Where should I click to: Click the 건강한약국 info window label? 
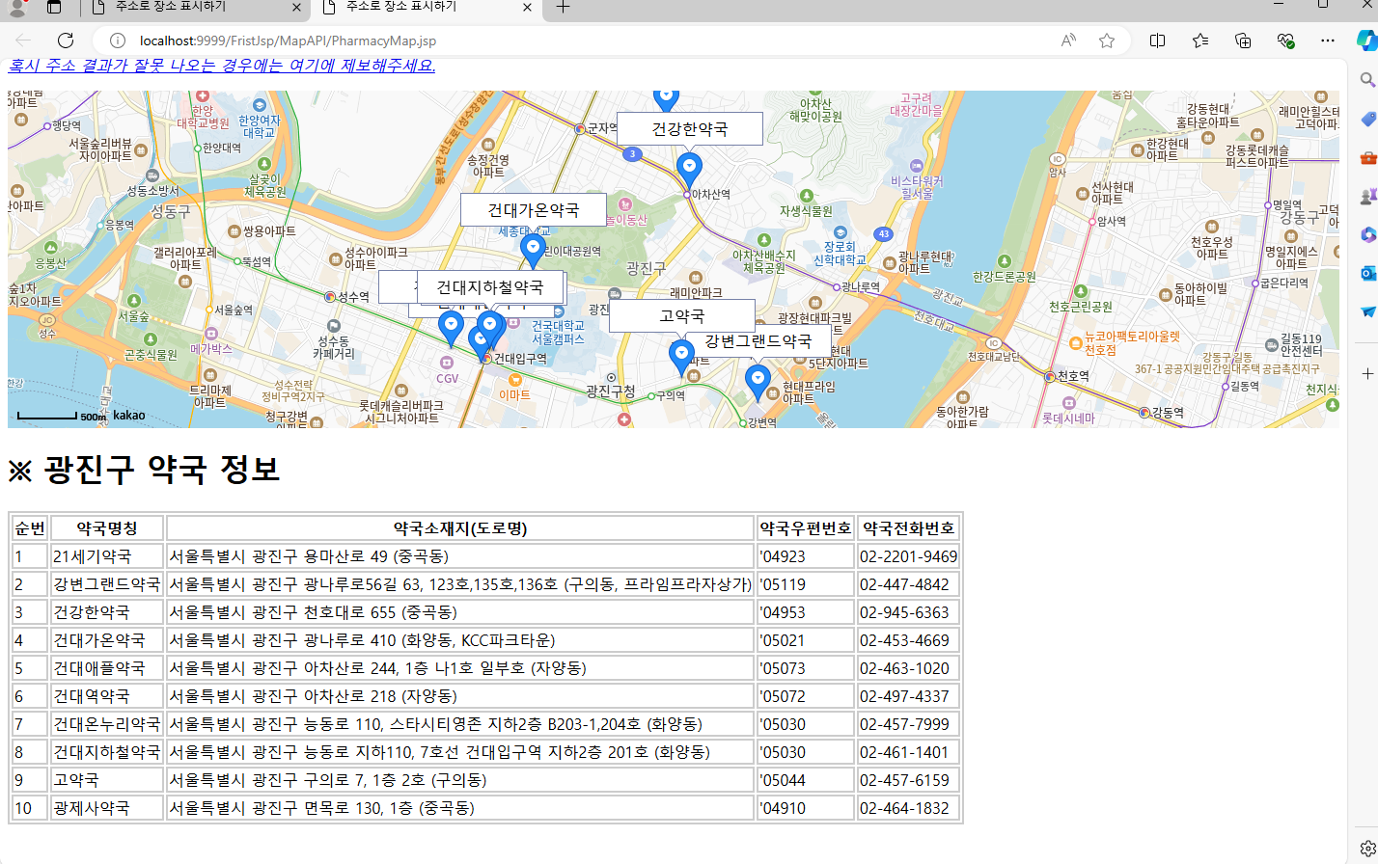[690, 128]
